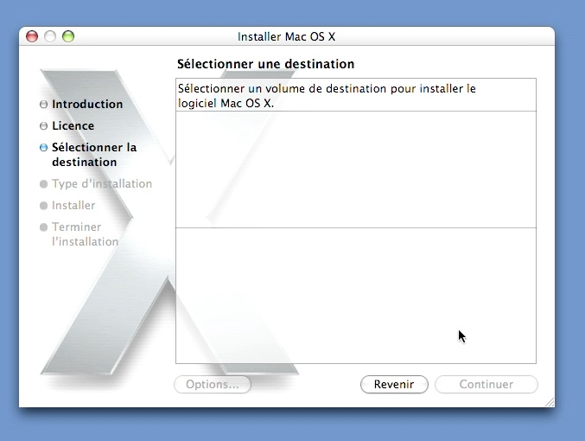Click the Installer step bullet

44,206
